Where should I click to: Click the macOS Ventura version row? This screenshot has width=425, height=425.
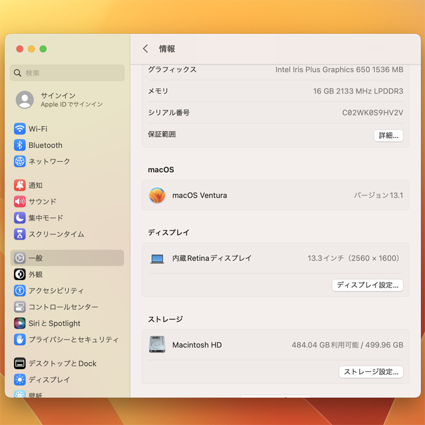pos(275,196)
